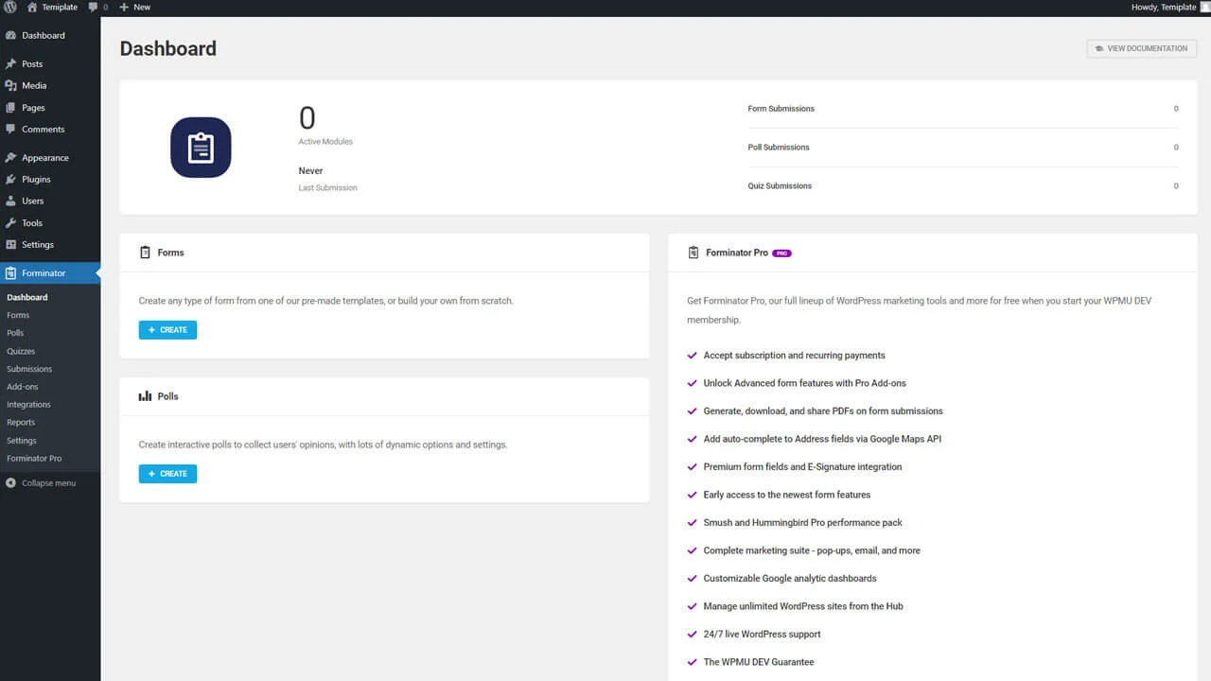
Task: Click the Quiz Submissions row
Action: (963, 186)
